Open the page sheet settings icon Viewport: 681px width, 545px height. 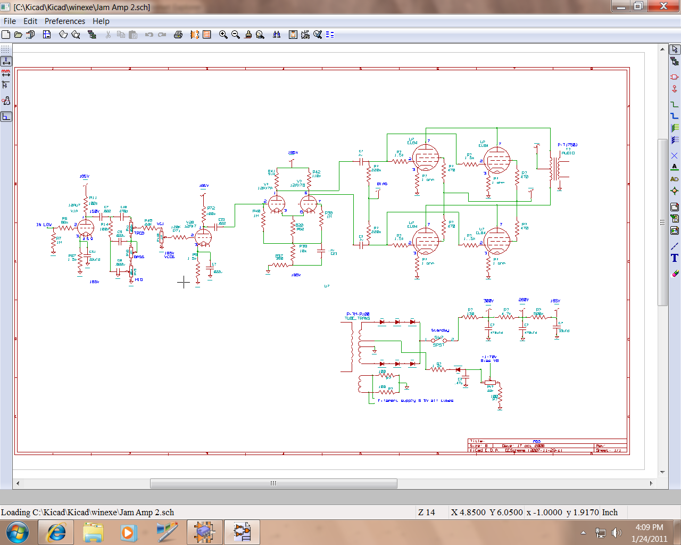coord(47,35)
